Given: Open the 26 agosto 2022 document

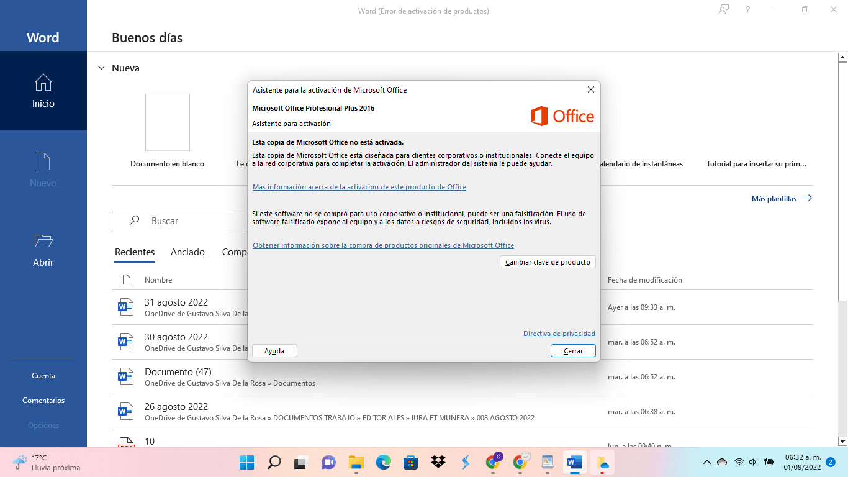Looking at the screenshot, I should 176,407.
